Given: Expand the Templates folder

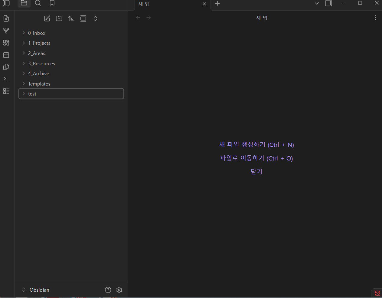Looking at the screenshot, I should pos(24,84).
